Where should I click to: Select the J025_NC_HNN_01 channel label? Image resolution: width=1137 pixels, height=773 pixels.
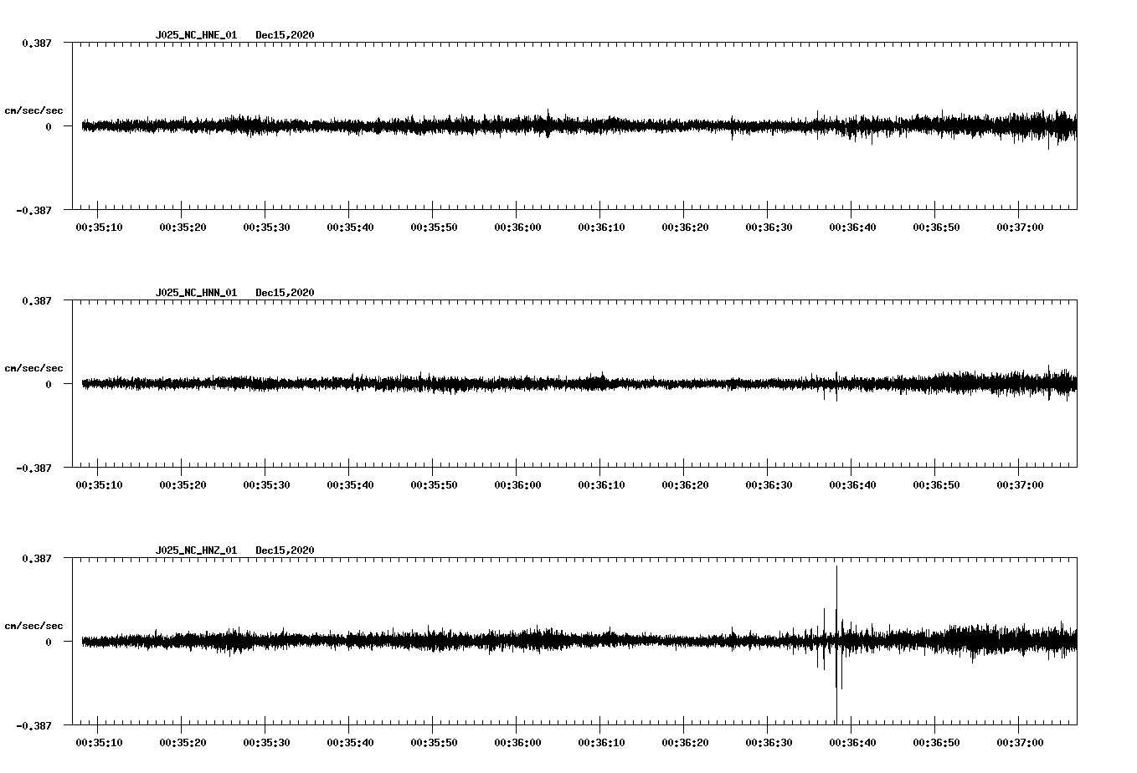195,292
